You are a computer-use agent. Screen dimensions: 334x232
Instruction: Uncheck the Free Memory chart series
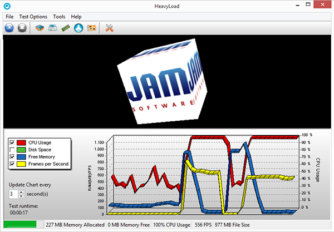click(12, 157)
